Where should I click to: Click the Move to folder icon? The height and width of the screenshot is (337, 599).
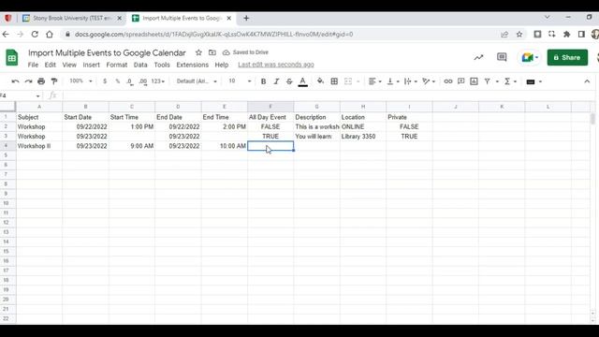(212, 52)
